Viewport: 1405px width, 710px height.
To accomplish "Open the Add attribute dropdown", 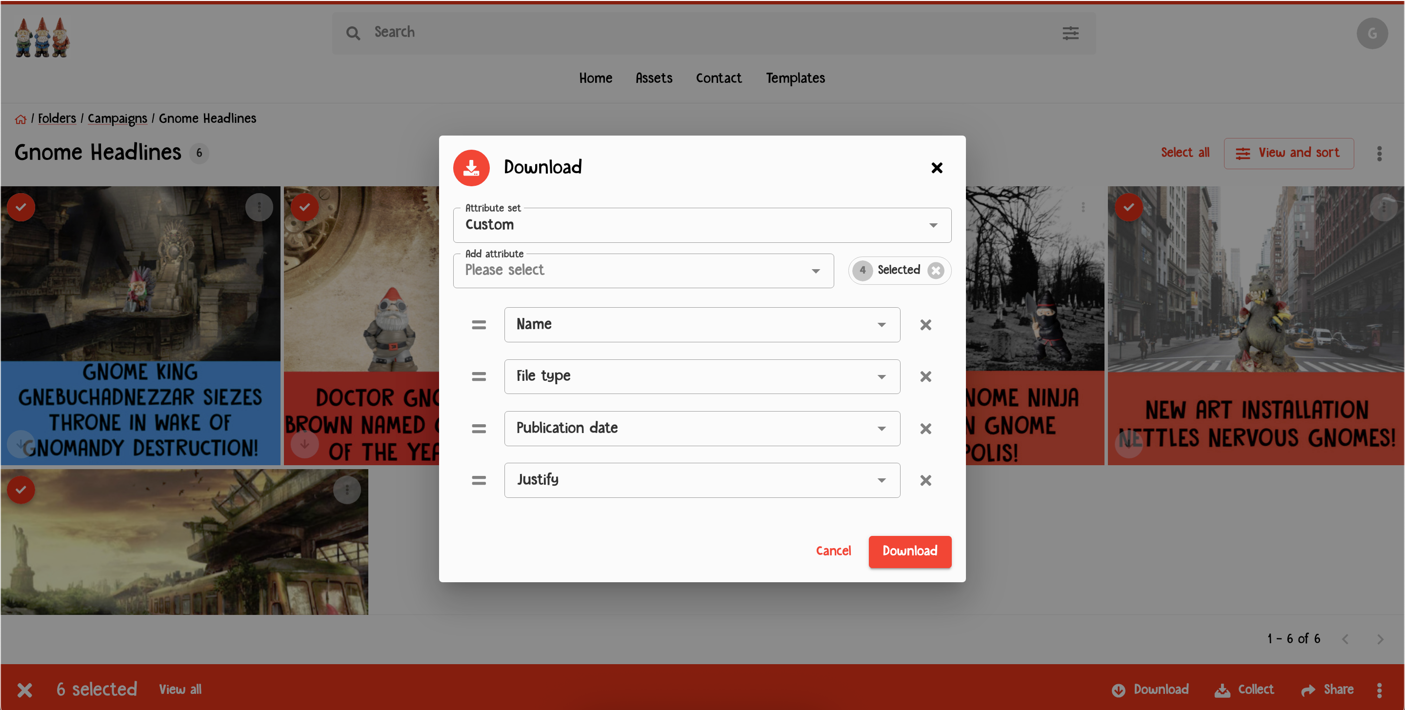I will pyautogui.click(x=815, y=271).
